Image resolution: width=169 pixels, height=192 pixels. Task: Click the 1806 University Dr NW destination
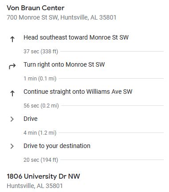(43, 176)
